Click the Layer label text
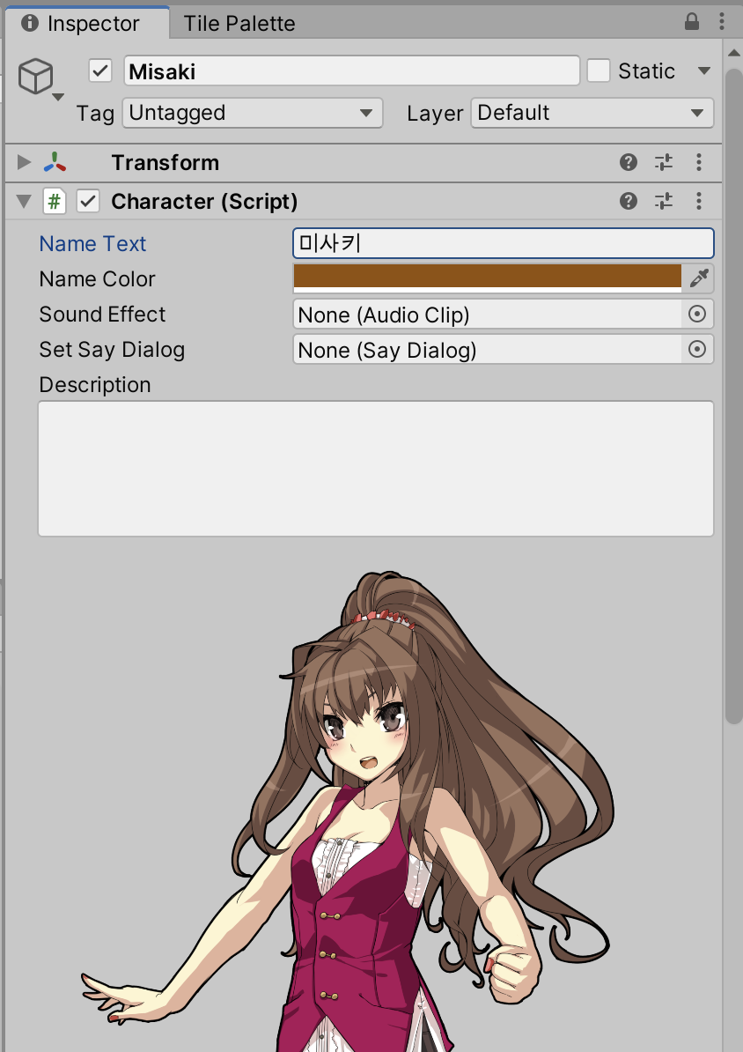Screen dimensions: 743x1052 435,114
